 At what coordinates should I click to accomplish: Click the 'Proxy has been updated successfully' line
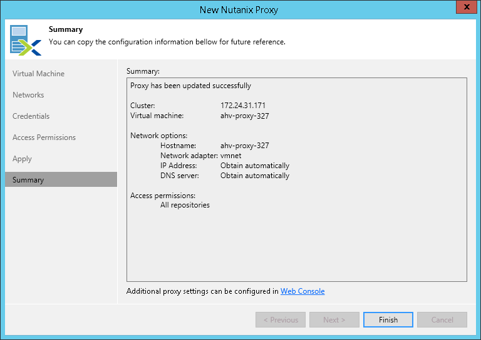point(190,86)
